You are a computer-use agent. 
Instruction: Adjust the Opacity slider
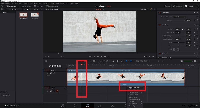tap(179, 20)
